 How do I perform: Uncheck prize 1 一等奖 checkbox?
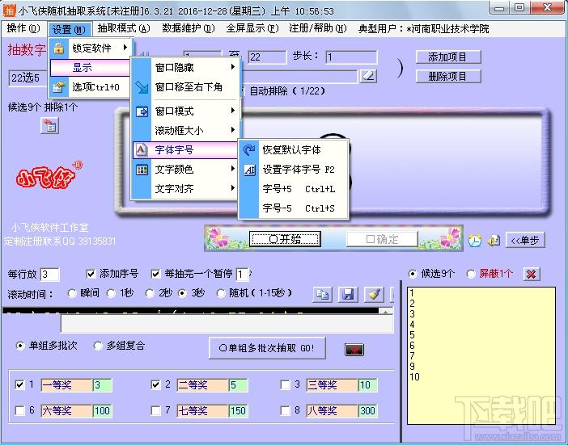point(20,384)
